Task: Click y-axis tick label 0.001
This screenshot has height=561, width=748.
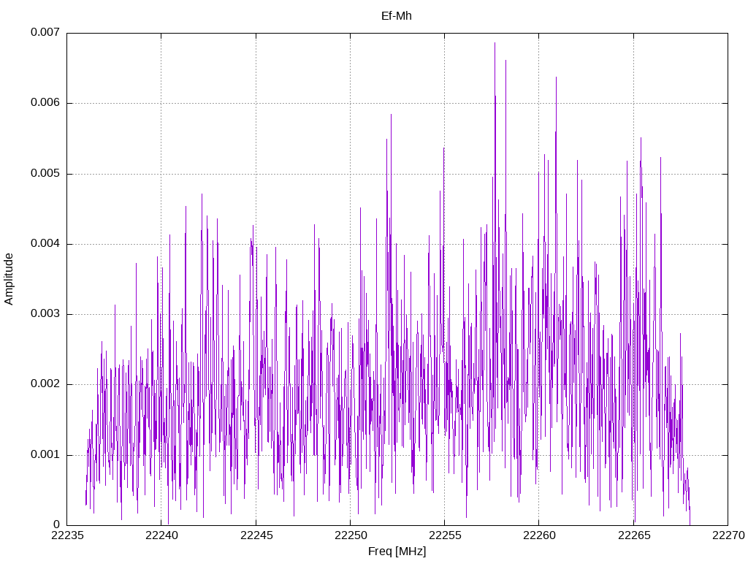Action: (x=45, y=454)
